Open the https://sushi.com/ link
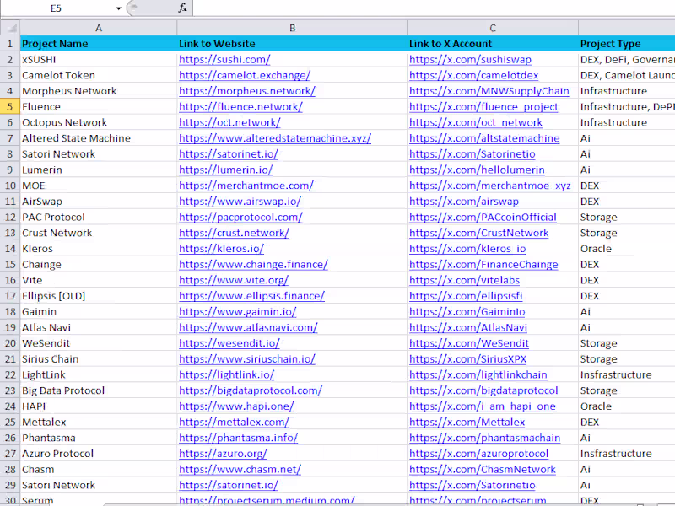Viewport: 675px width, 506px height. 224,59
